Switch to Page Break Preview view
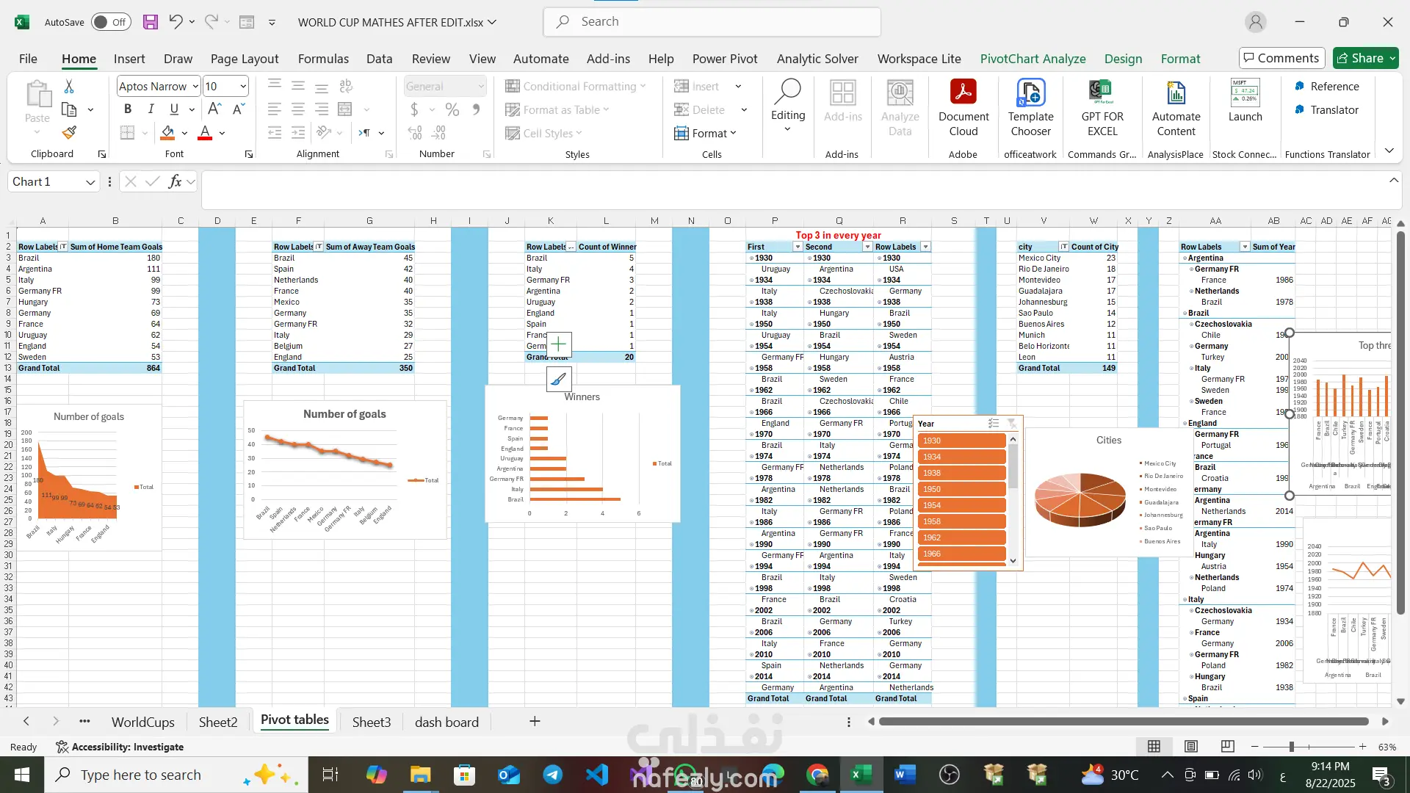This screenshot has width=1410, height=793. click(1227, 747)
